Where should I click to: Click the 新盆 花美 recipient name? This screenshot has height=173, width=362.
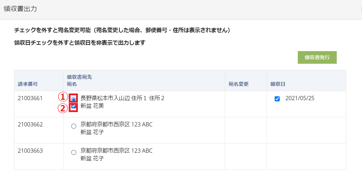pyautogui.click(x=92, y=106)
